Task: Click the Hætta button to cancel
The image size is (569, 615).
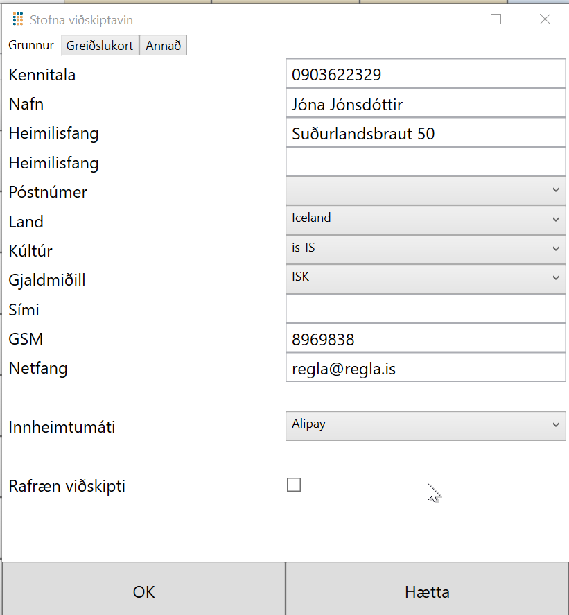Action: (x=427, y=591)
